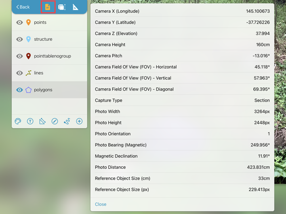Image resolution: width=286 pixels, height=214 pixels.
Task: Click the Magnetic Declination label
Action: pos(116,156)
